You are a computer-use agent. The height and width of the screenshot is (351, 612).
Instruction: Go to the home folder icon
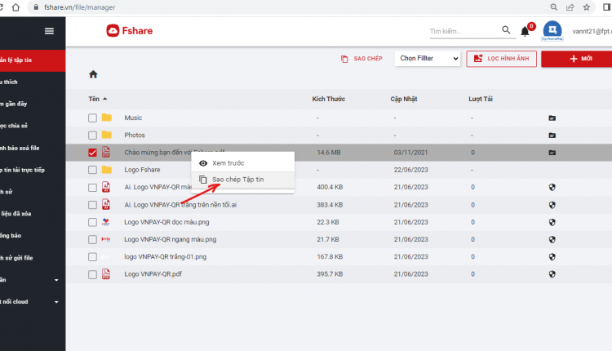pos(93,74)
